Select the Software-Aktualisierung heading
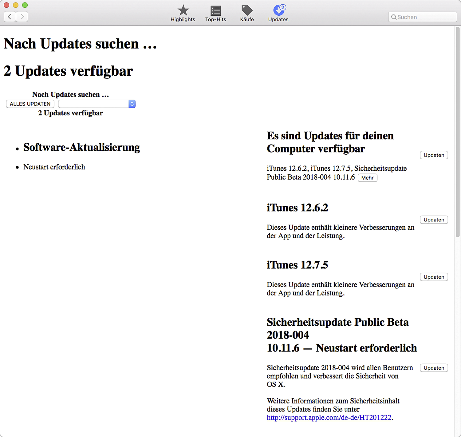The height and width of the screenshot is (437, 461). pyautogui.click(x=82, y=147)
